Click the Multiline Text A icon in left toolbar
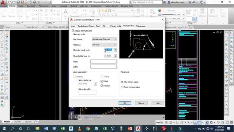The width and height of the screenshot is (234, 132). pos(2,101)
